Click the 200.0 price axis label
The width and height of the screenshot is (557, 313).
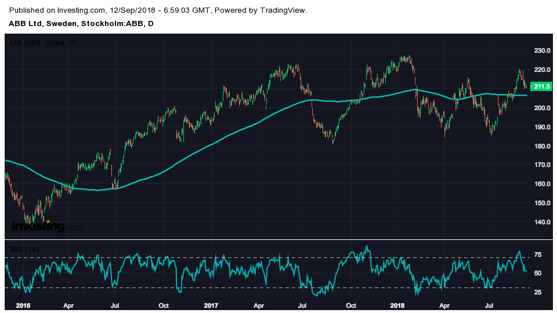542,108
